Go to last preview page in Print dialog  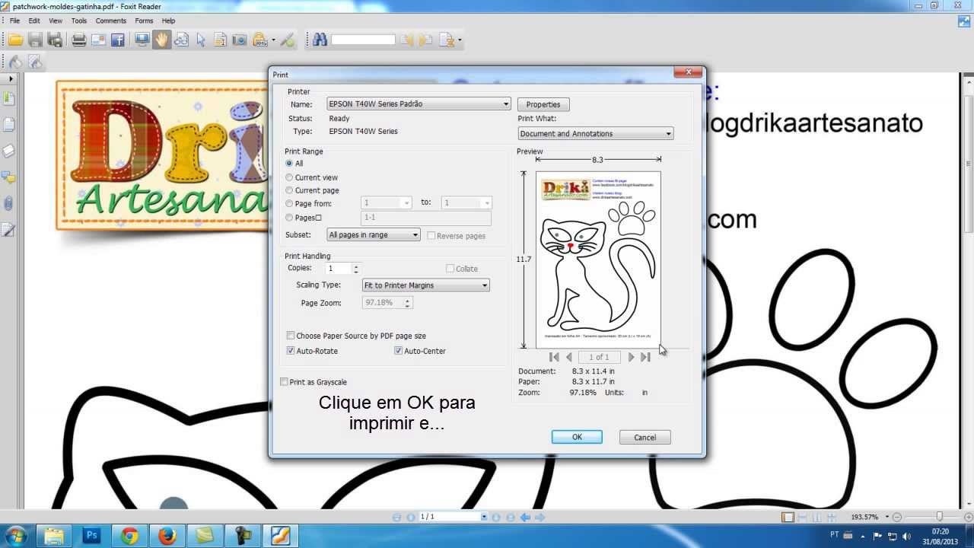coord(645,357)
